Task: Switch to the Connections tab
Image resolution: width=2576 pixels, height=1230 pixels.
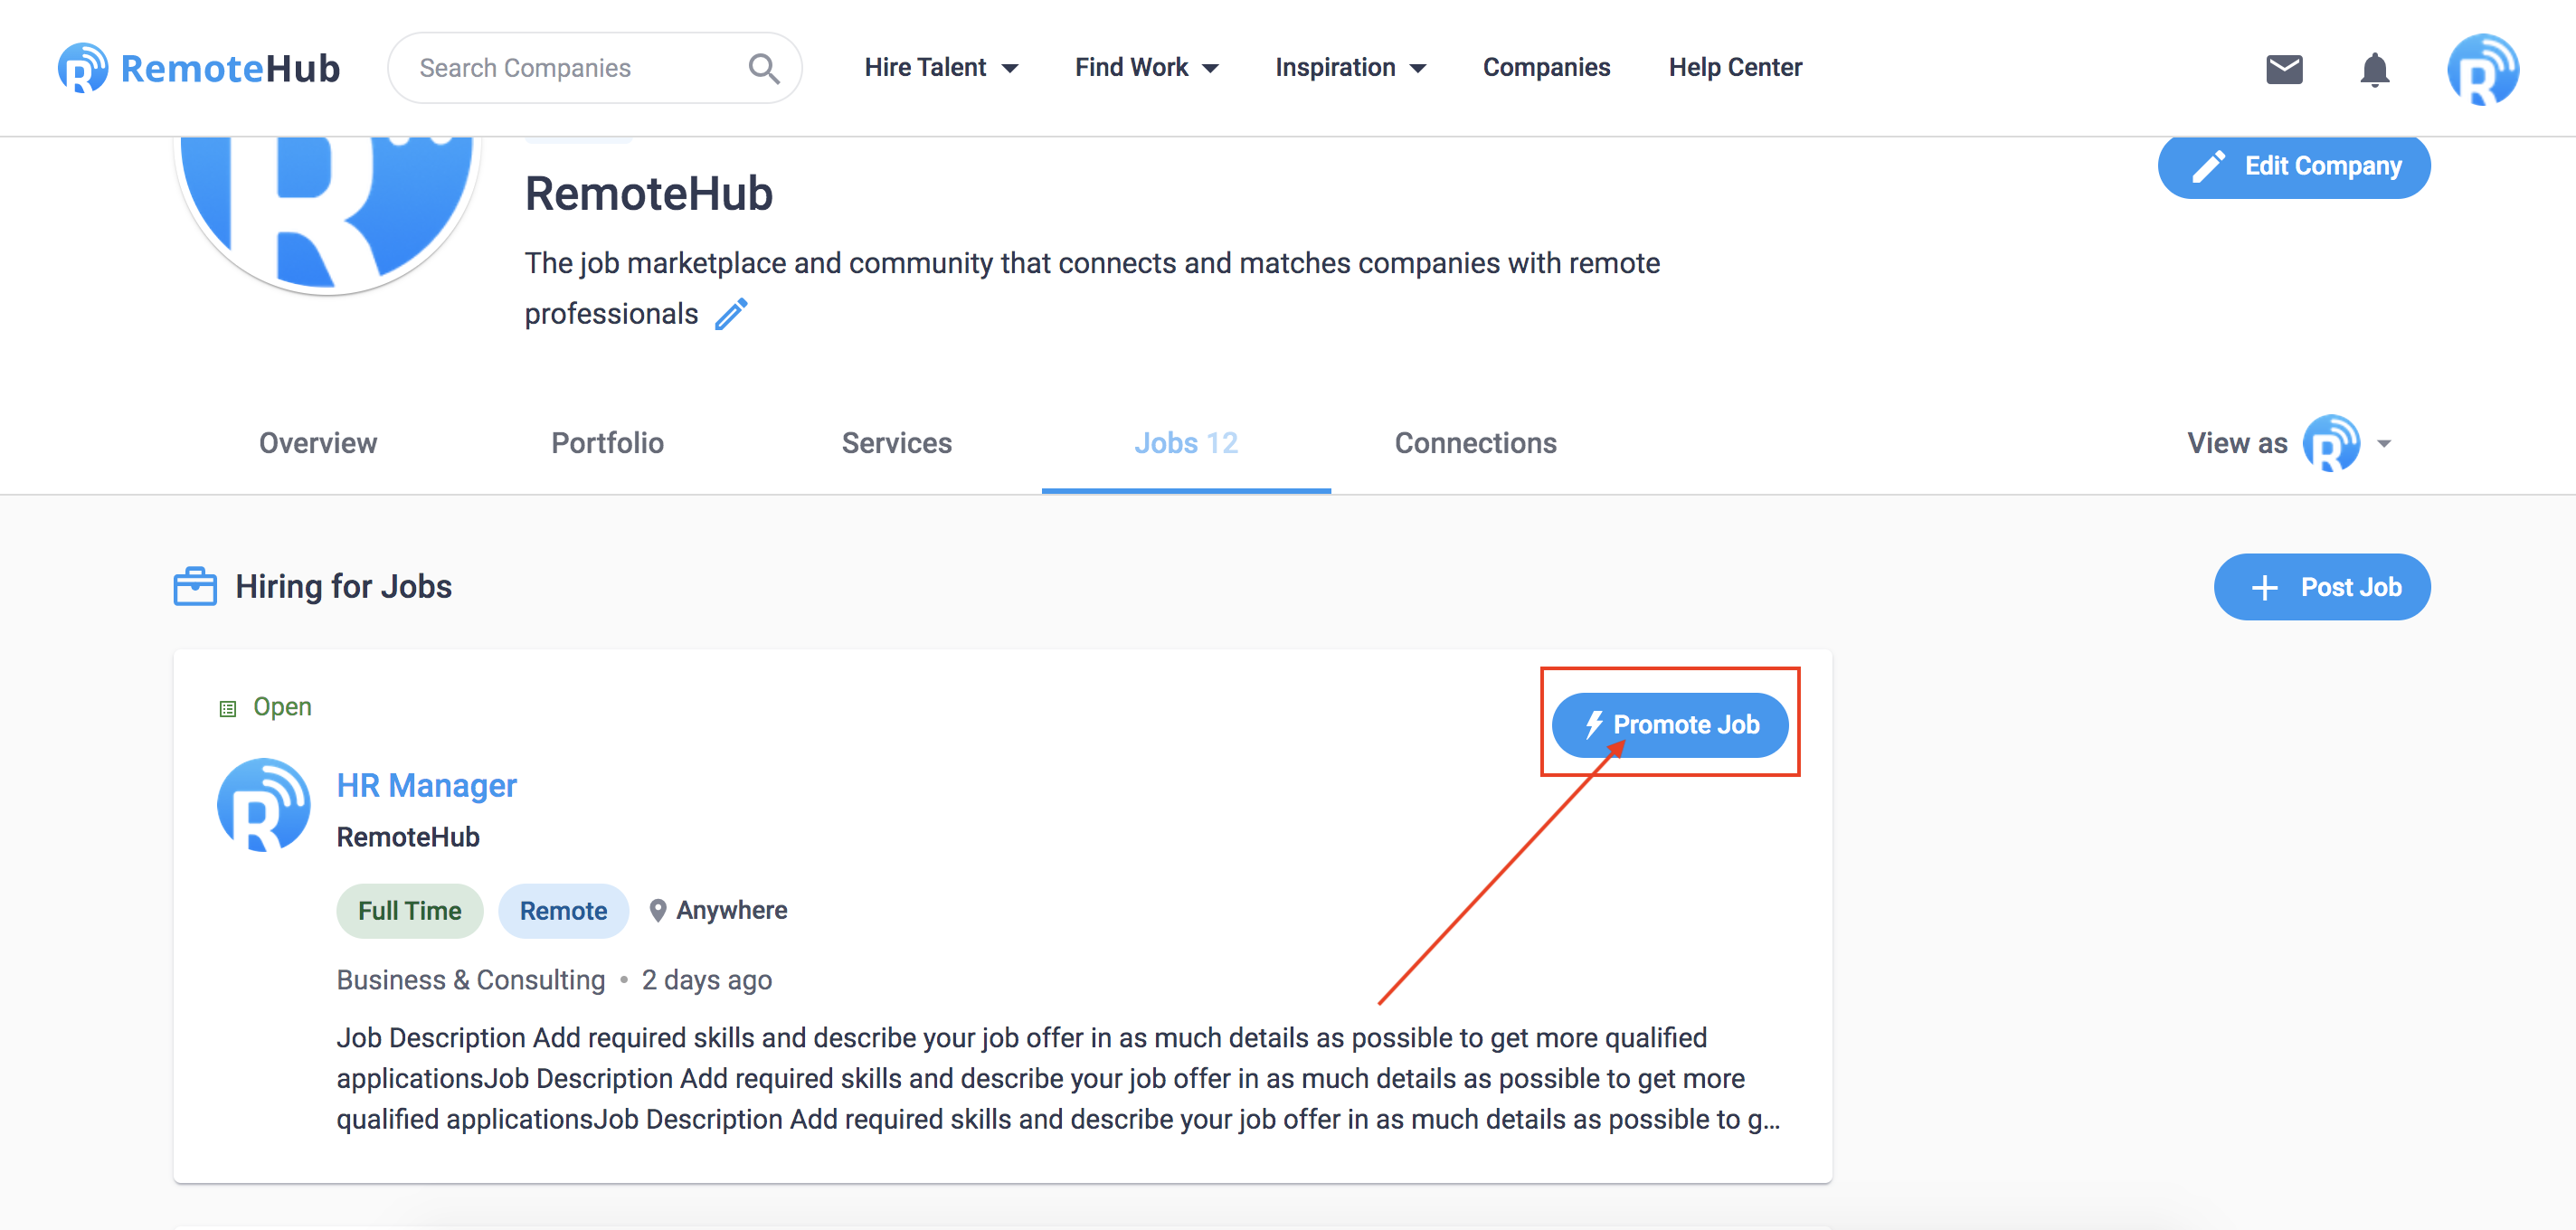Action: tap(1475, 443)
